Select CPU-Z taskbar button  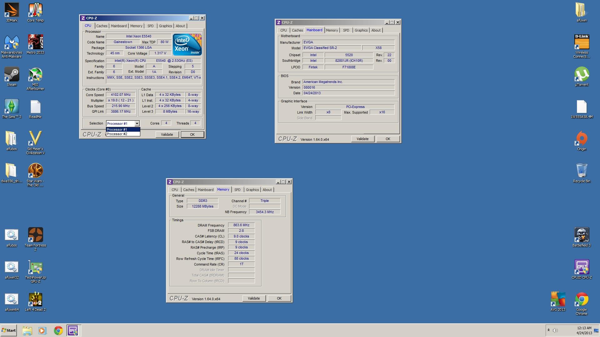[73, 330]
